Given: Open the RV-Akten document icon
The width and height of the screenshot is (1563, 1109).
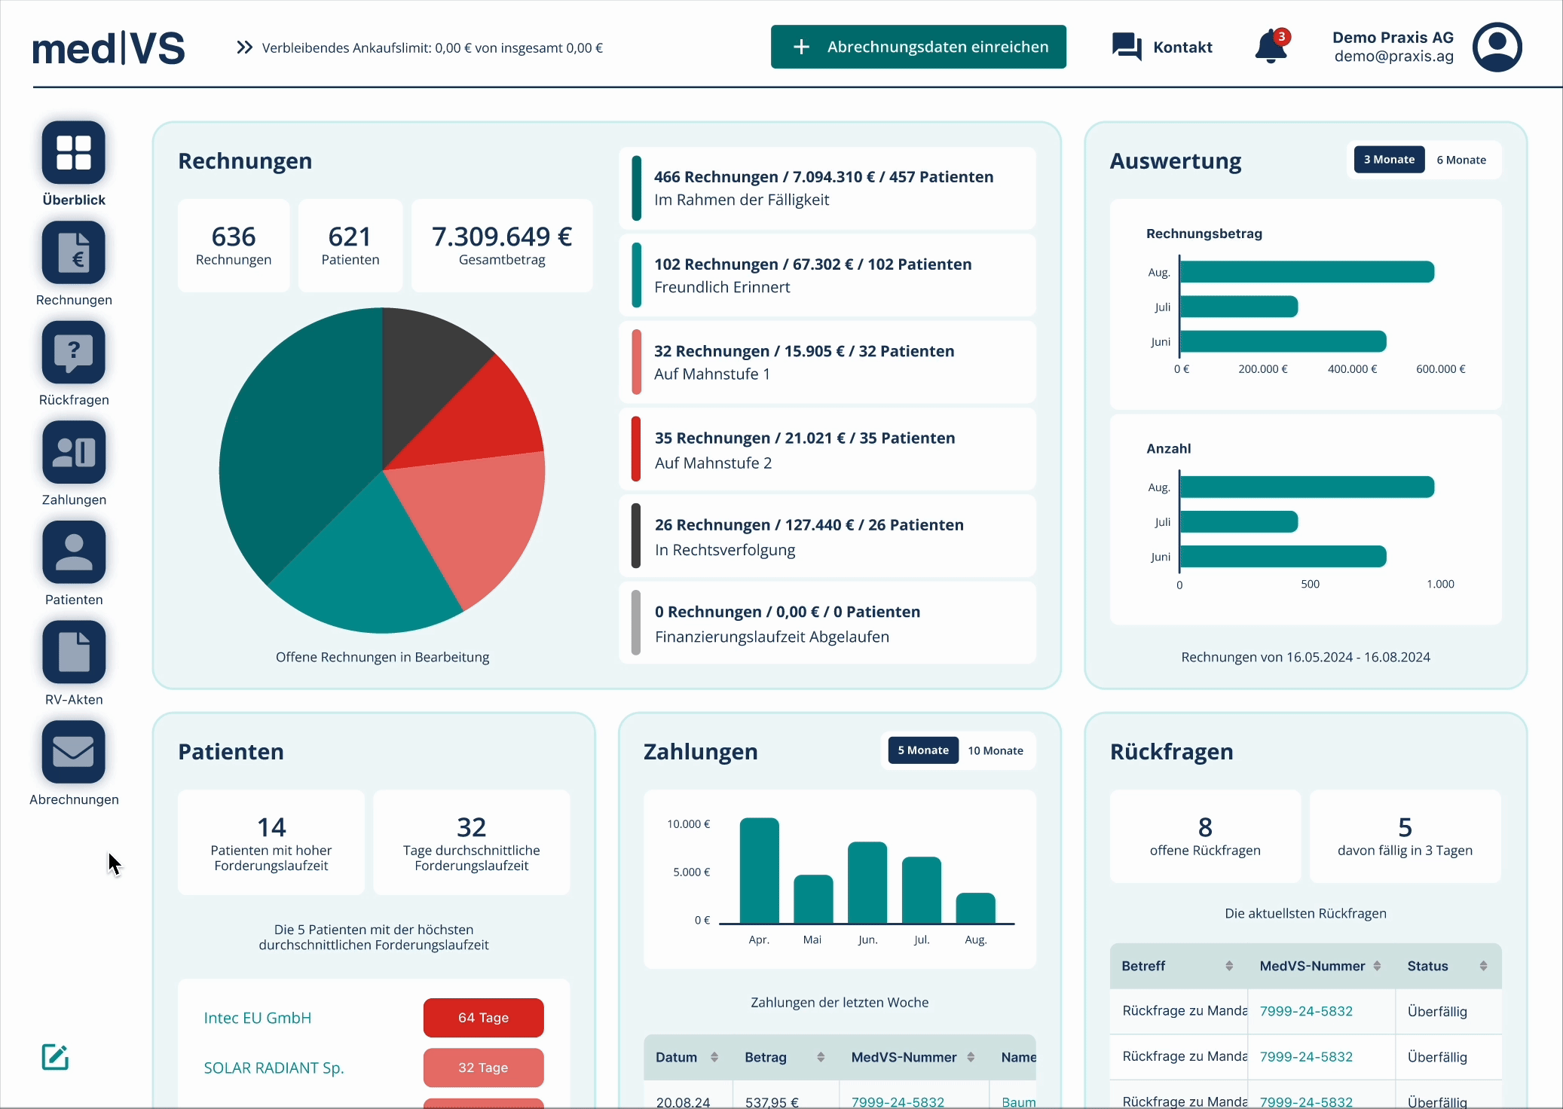Looking at the screenshot, I should coord(74,652).
